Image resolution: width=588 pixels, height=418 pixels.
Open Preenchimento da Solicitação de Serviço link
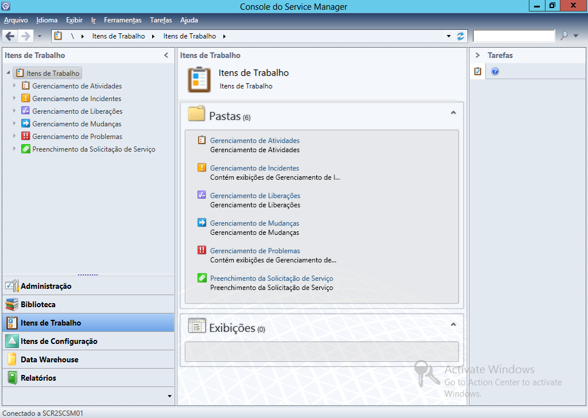pyautogui.click(x=271, y=278)
